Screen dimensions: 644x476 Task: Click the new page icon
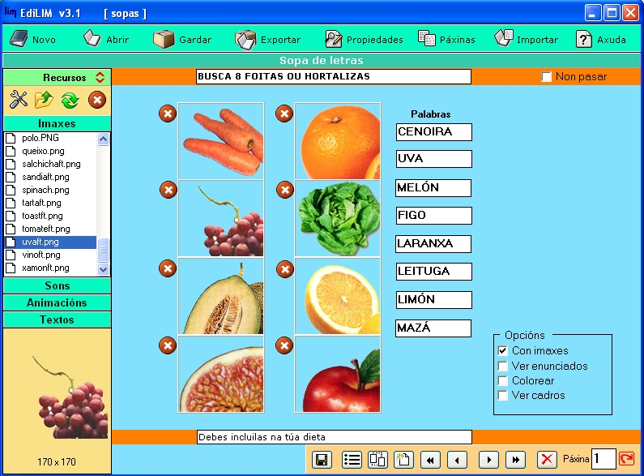click(403, 460)
